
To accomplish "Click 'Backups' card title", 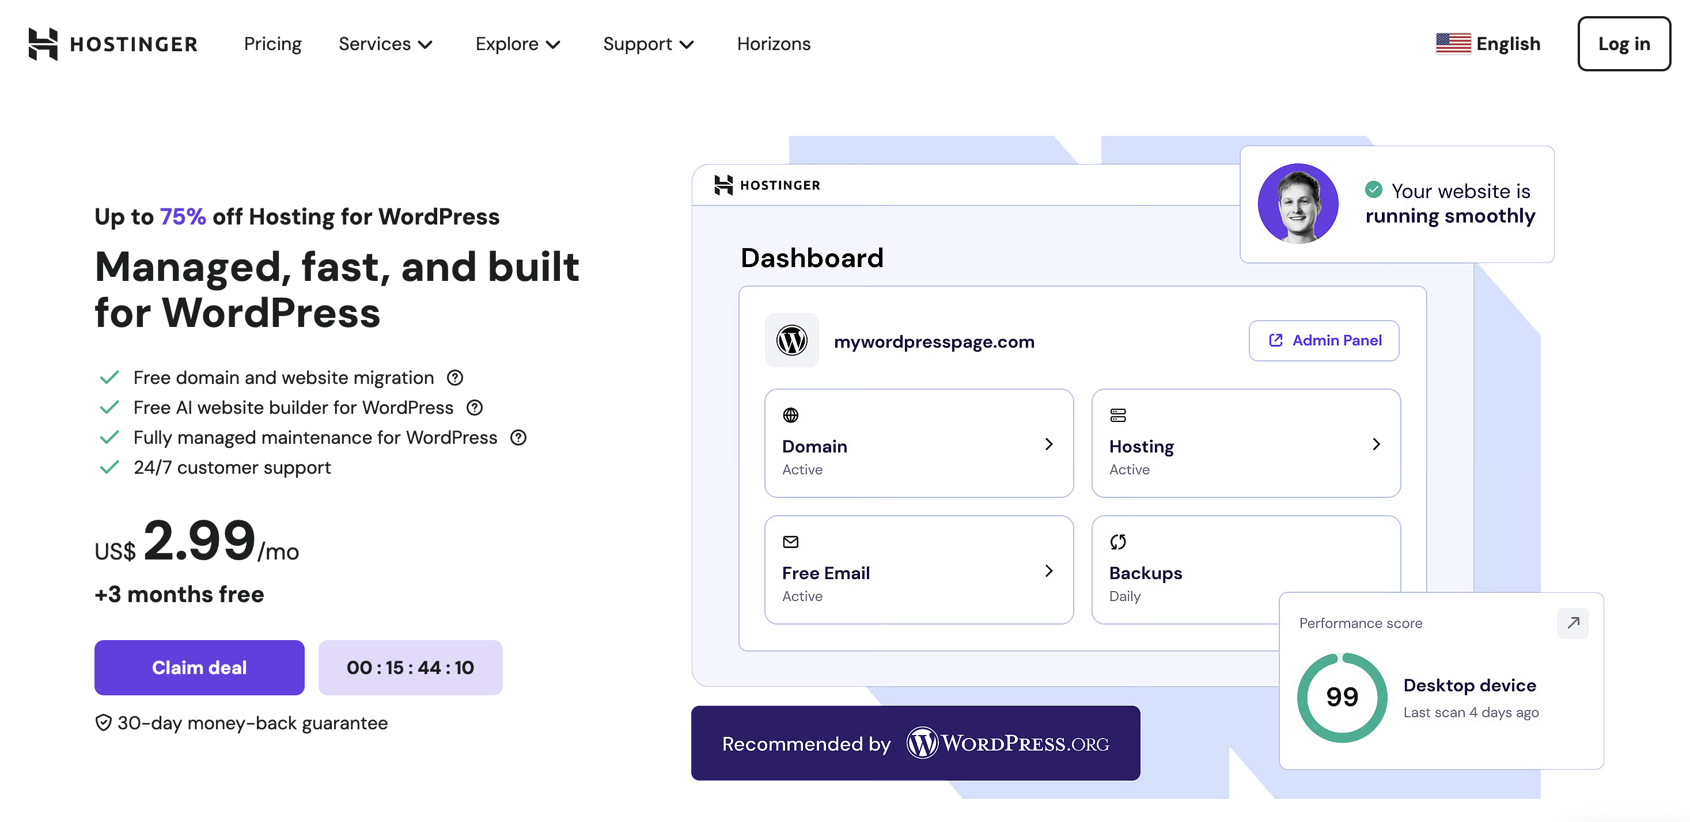I will click(1146, 573).
